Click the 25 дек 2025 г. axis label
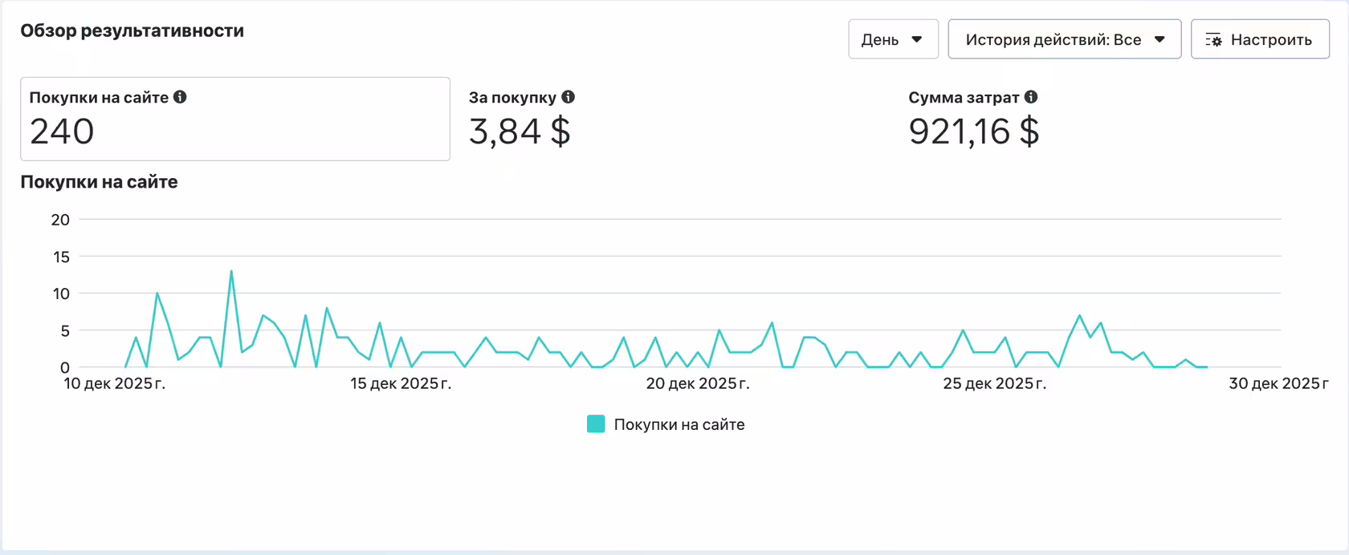Viewport: 1349px width, 555px height. [x=994, y=383]
